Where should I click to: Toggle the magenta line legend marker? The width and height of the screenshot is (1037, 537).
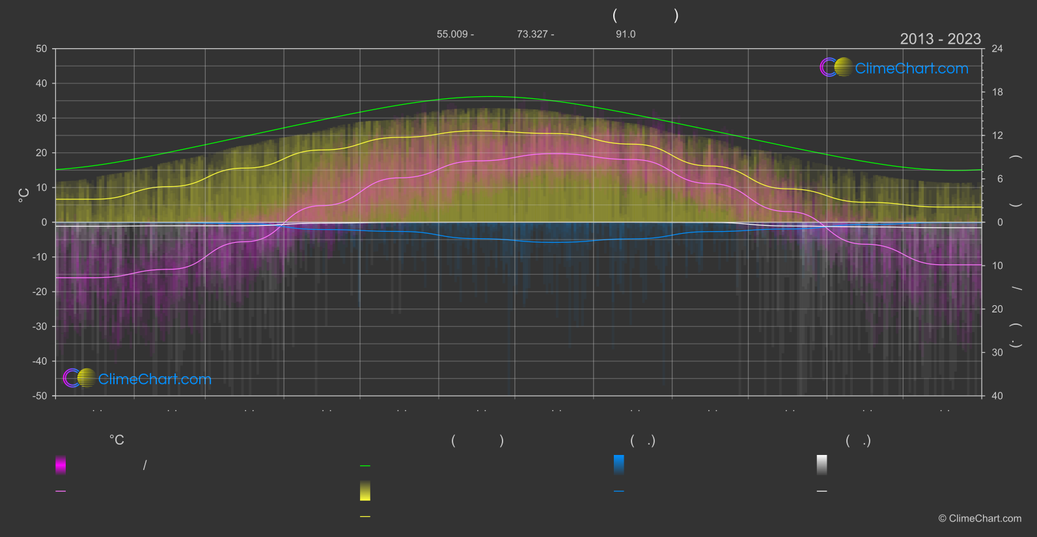click(x=61, y=491)
